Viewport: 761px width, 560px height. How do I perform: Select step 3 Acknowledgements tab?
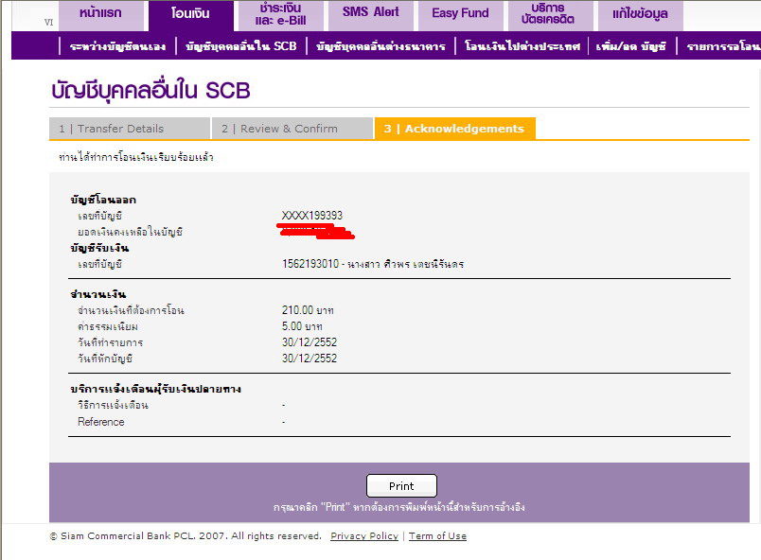click(454, 129)
